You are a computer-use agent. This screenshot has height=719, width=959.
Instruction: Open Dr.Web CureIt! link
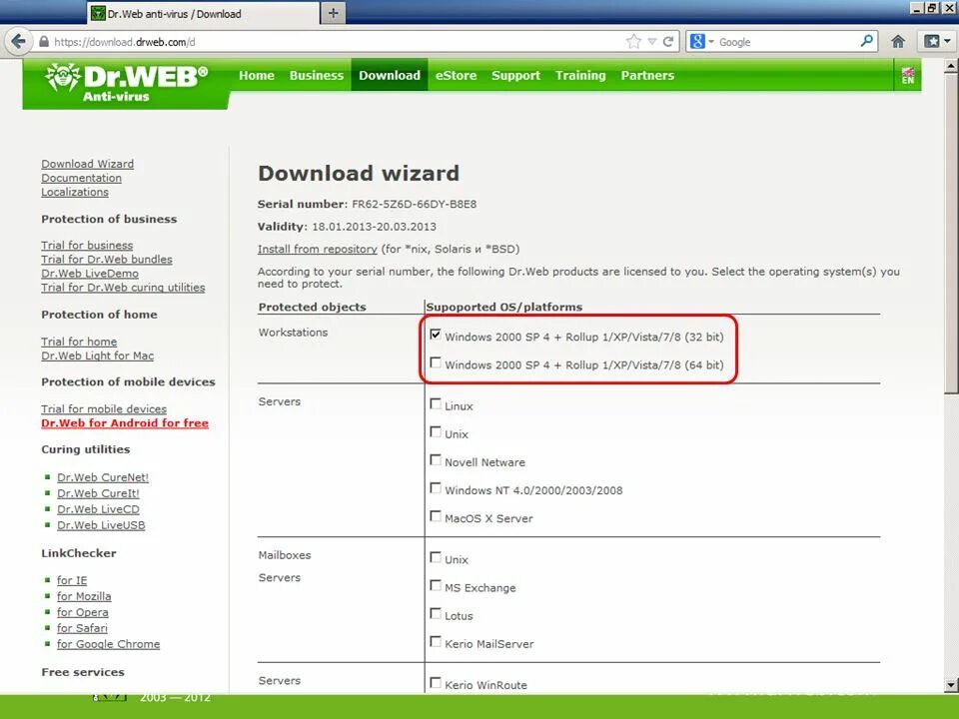pyautogui.click(x=98, y=493)
